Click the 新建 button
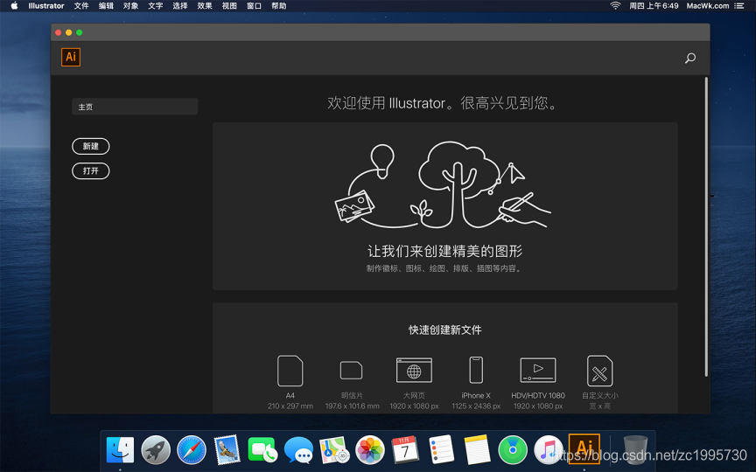This screenshot has height=472, width=756. (91, 147)
